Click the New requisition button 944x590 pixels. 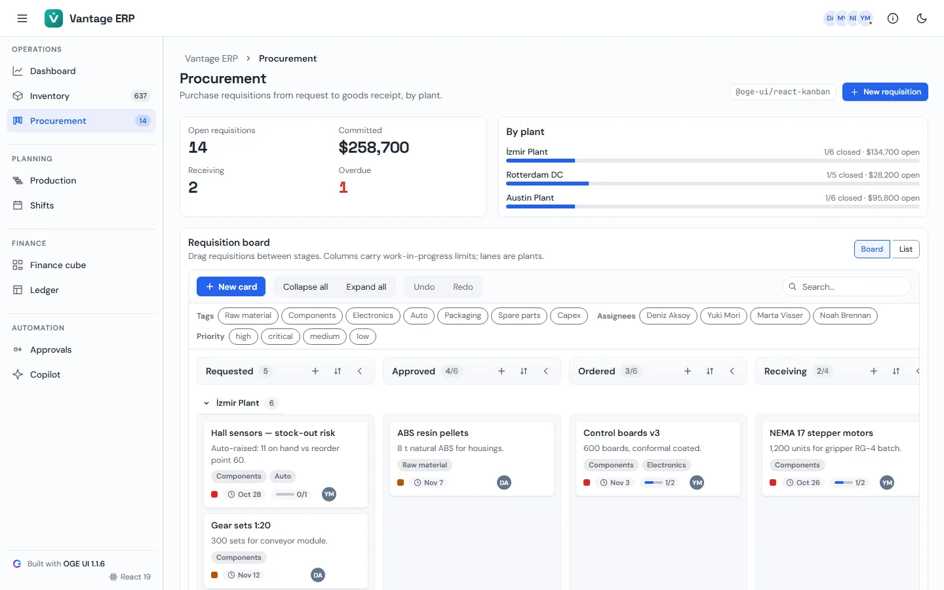(x=885, y=92)
